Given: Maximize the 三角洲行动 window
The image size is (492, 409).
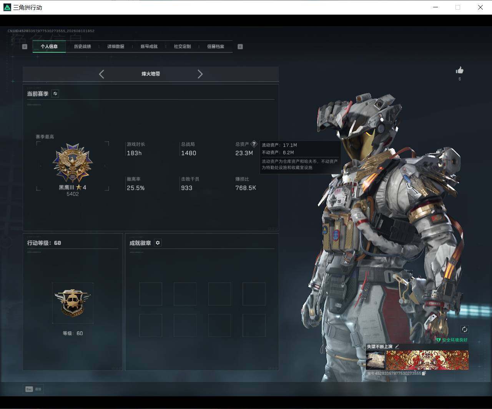Looking at the screenshot, I should 458,7.
